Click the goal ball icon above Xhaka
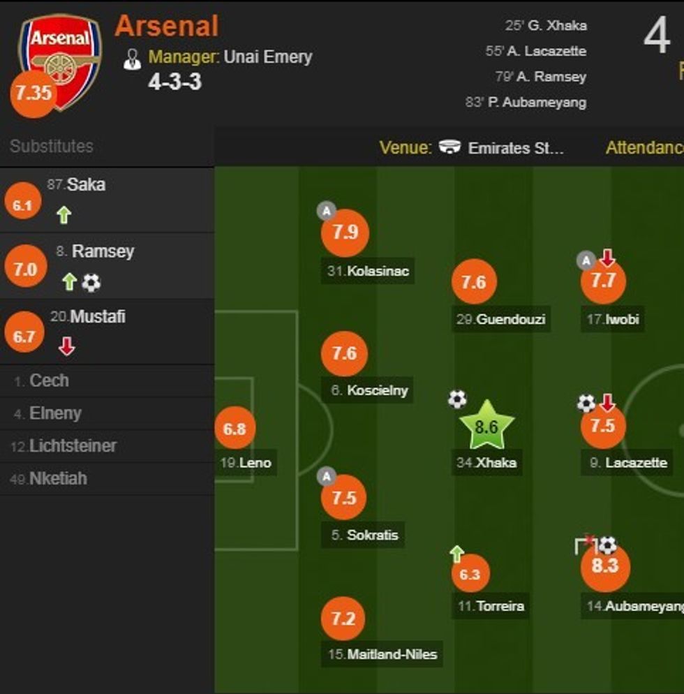Screen dimensions: 684x694 pyautogui.click(x=456, y=399)
